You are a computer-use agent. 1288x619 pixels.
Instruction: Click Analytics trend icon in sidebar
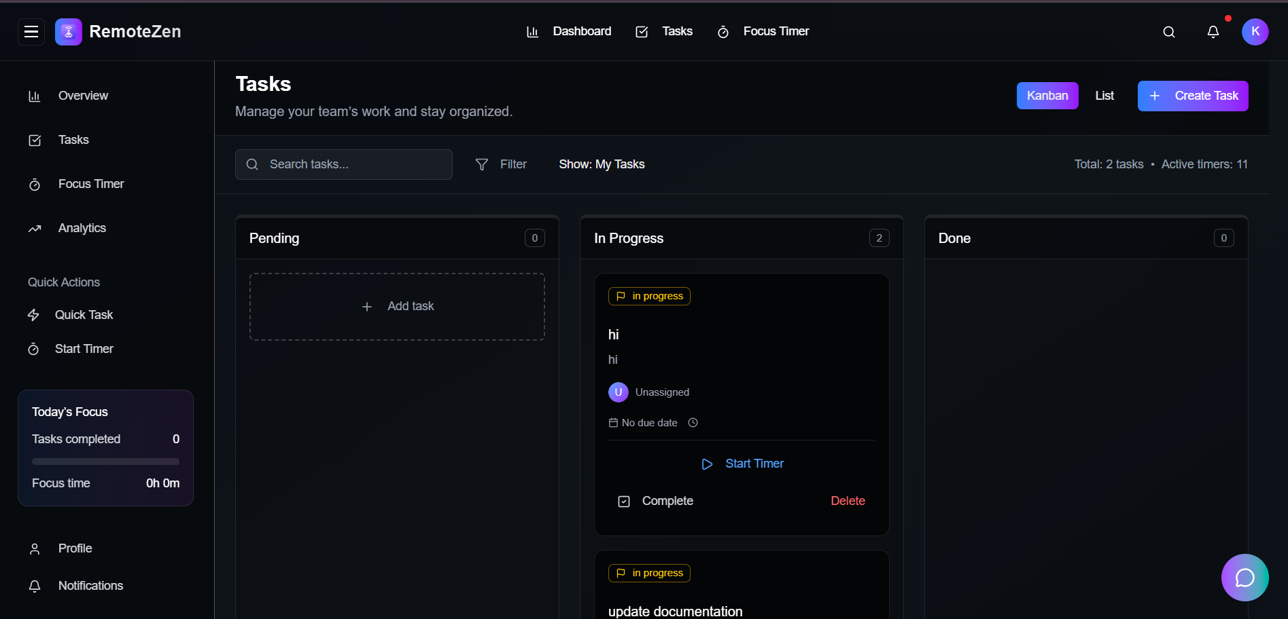pyautogui.click(x=35, y=229)
